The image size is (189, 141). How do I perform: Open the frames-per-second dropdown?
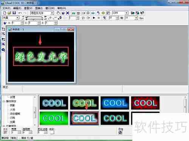click(x=136, y=18)
